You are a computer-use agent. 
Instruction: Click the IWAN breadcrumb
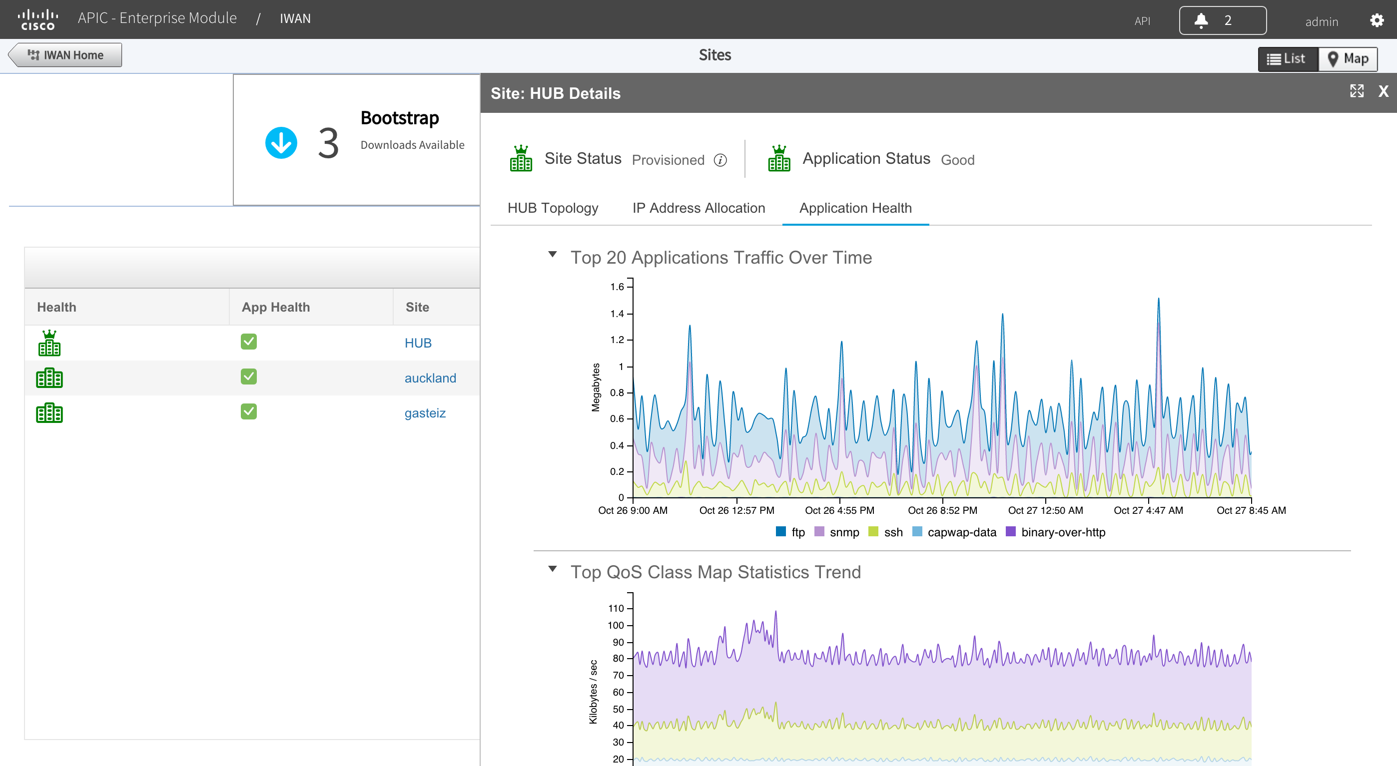[295, 18]
